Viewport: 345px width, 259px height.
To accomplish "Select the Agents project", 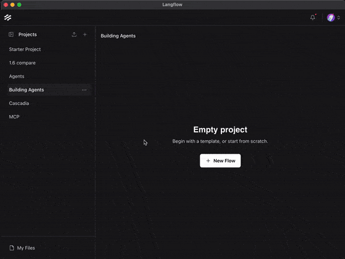I will [x=49, y=77].
